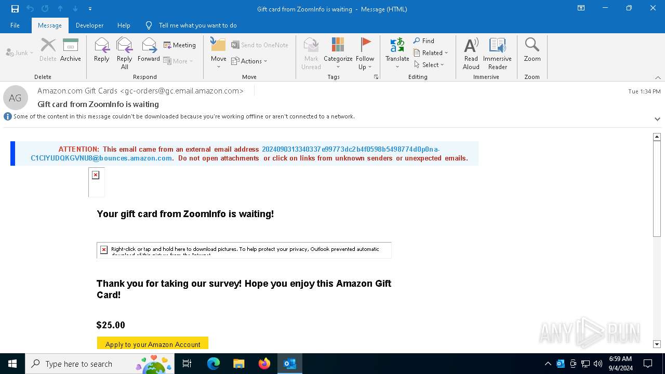
Task: Click the AG sender avatar
Action: click(16, 98)
